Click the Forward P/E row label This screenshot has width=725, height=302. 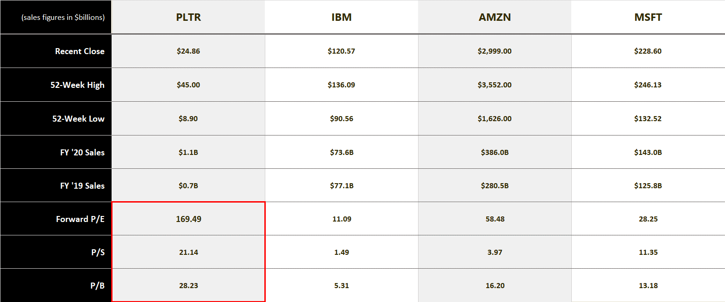80,219
